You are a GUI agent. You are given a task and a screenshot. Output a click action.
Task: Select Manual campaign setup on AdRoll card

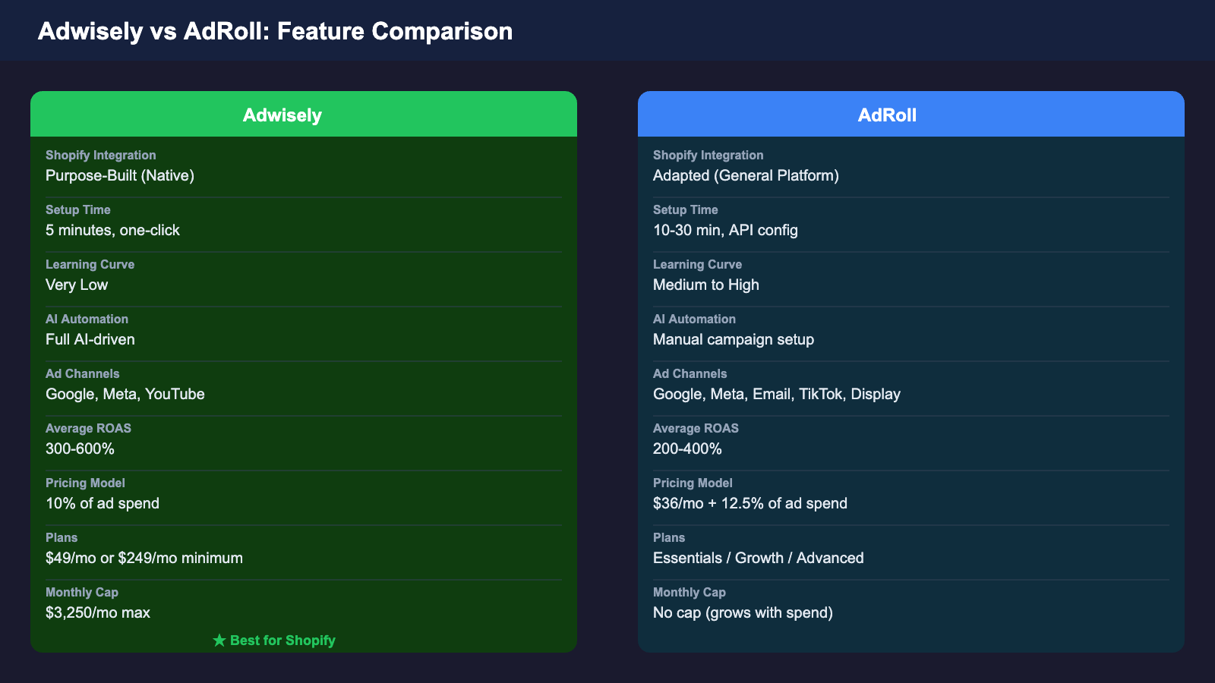733,339
